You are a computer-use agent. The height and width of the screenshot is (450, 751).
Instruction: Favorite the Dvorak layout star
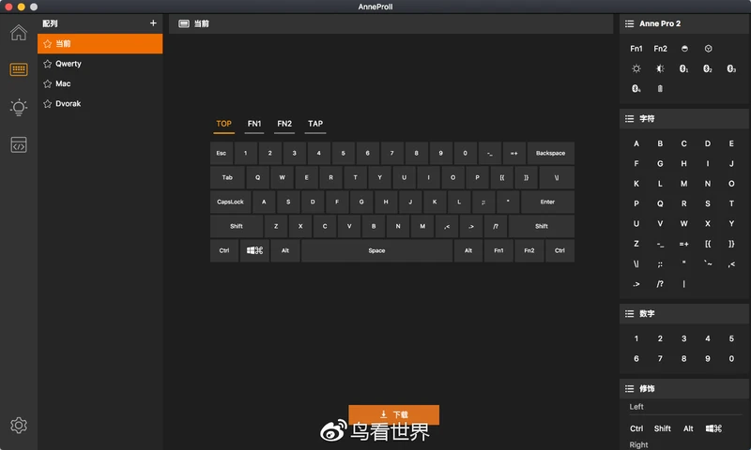pyautogui.click(x=48, y=104)
